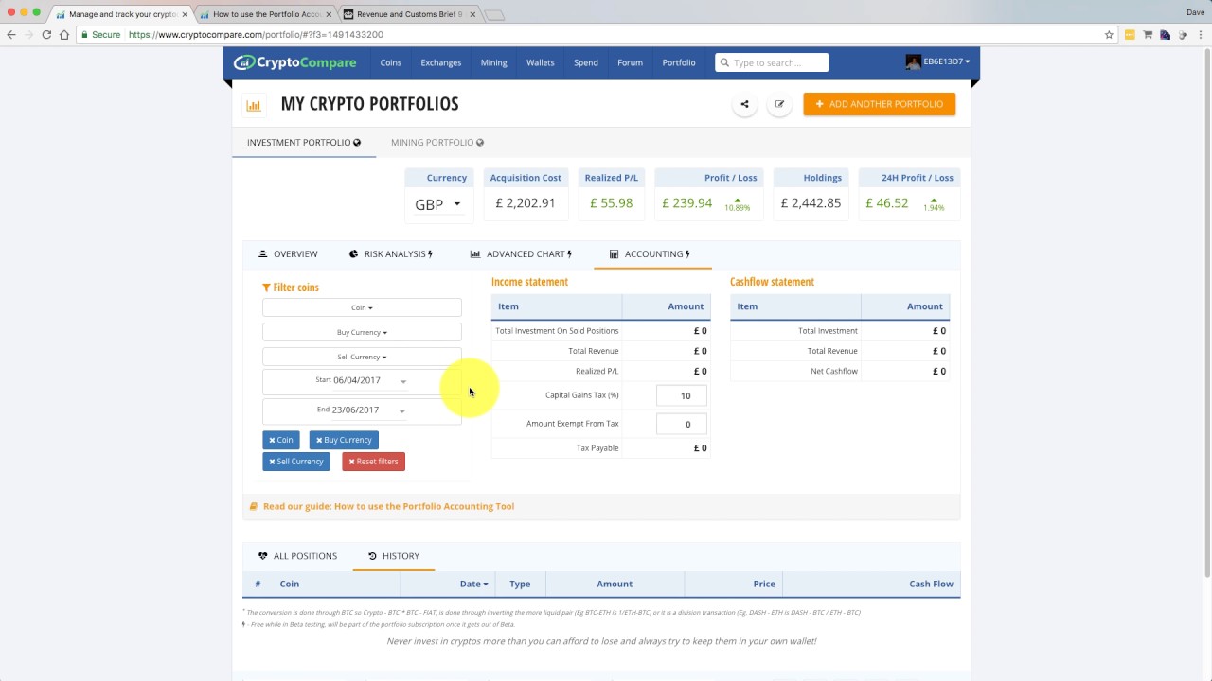Click the £ 2,442.85 Holdings value
The height and width of the screenshot is (681, 1212).
(811, 203)
